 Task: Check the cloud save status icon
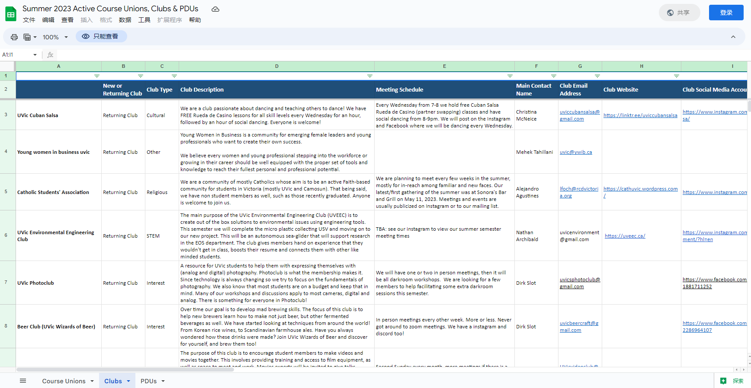[x=215, y=9]
